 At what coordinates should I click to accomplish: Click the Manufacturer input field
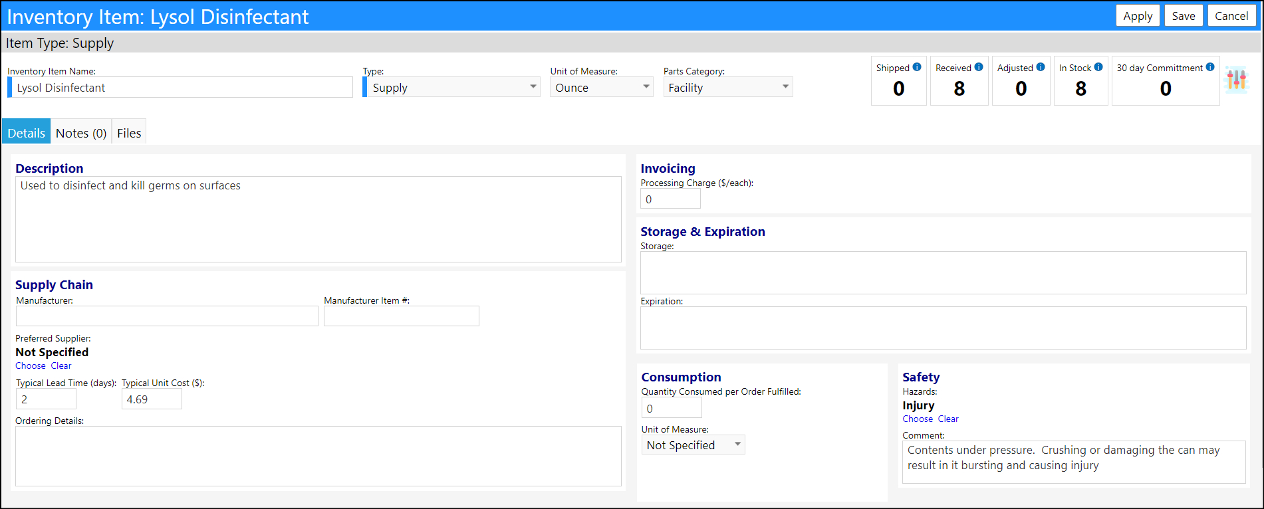pyautogui.click(x=167, y=316)
